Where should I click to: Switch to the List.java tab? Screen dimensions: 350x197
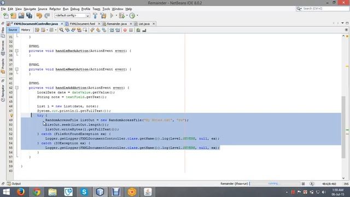[x=144, y=24]
